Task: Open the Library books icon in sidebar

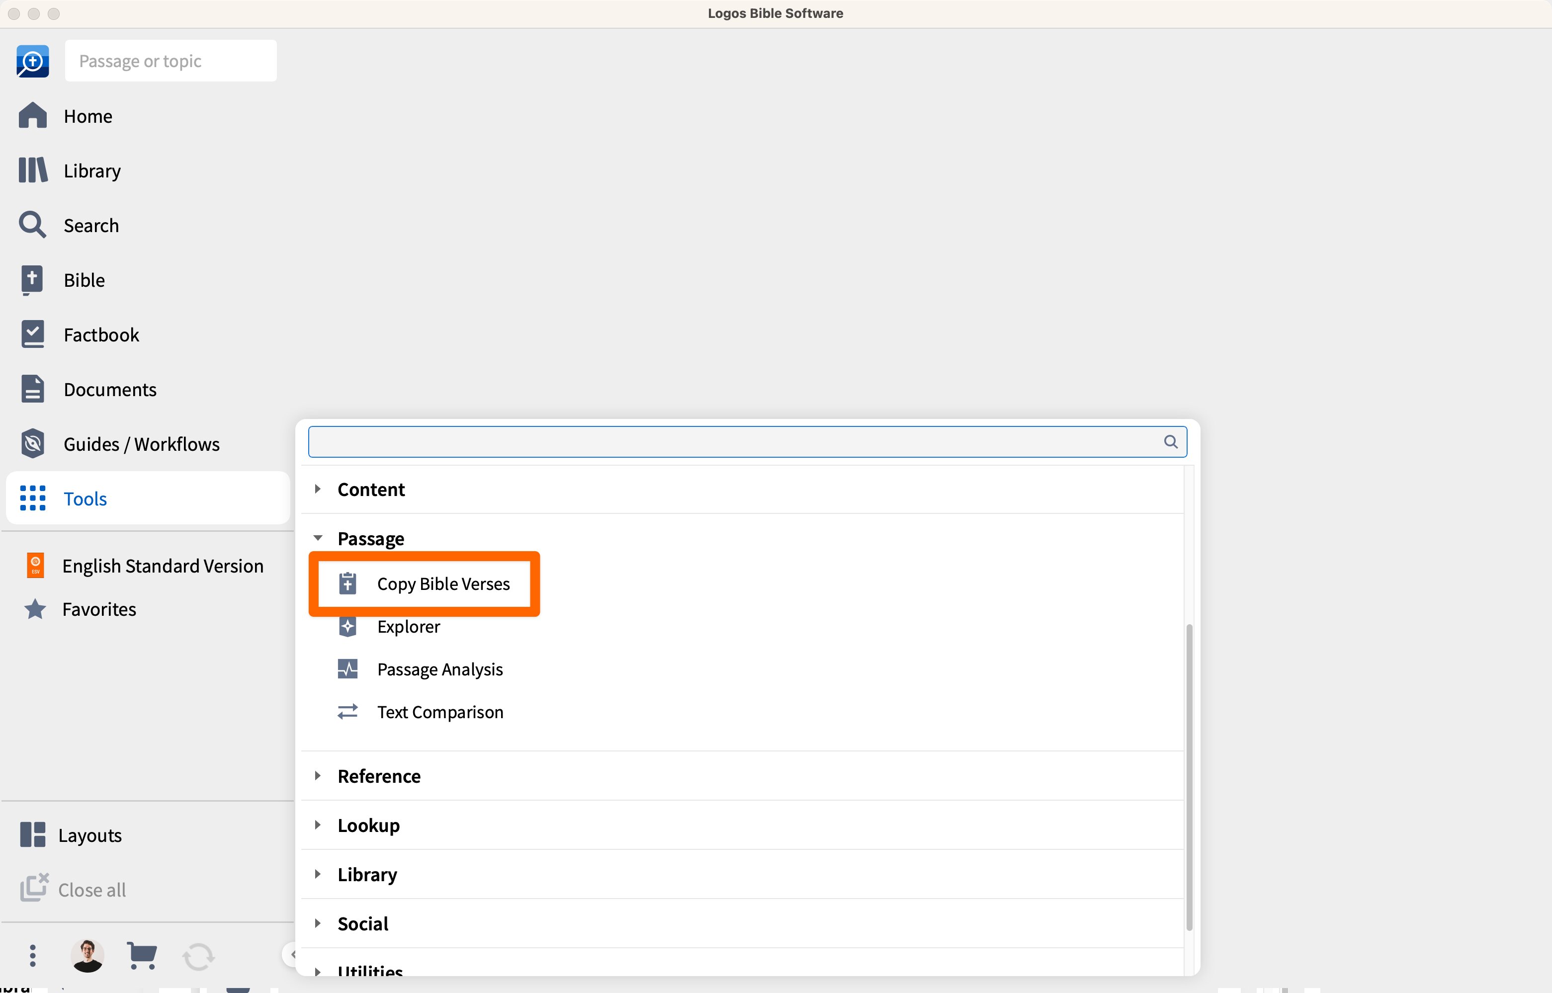Action: [x=32, y=170]
